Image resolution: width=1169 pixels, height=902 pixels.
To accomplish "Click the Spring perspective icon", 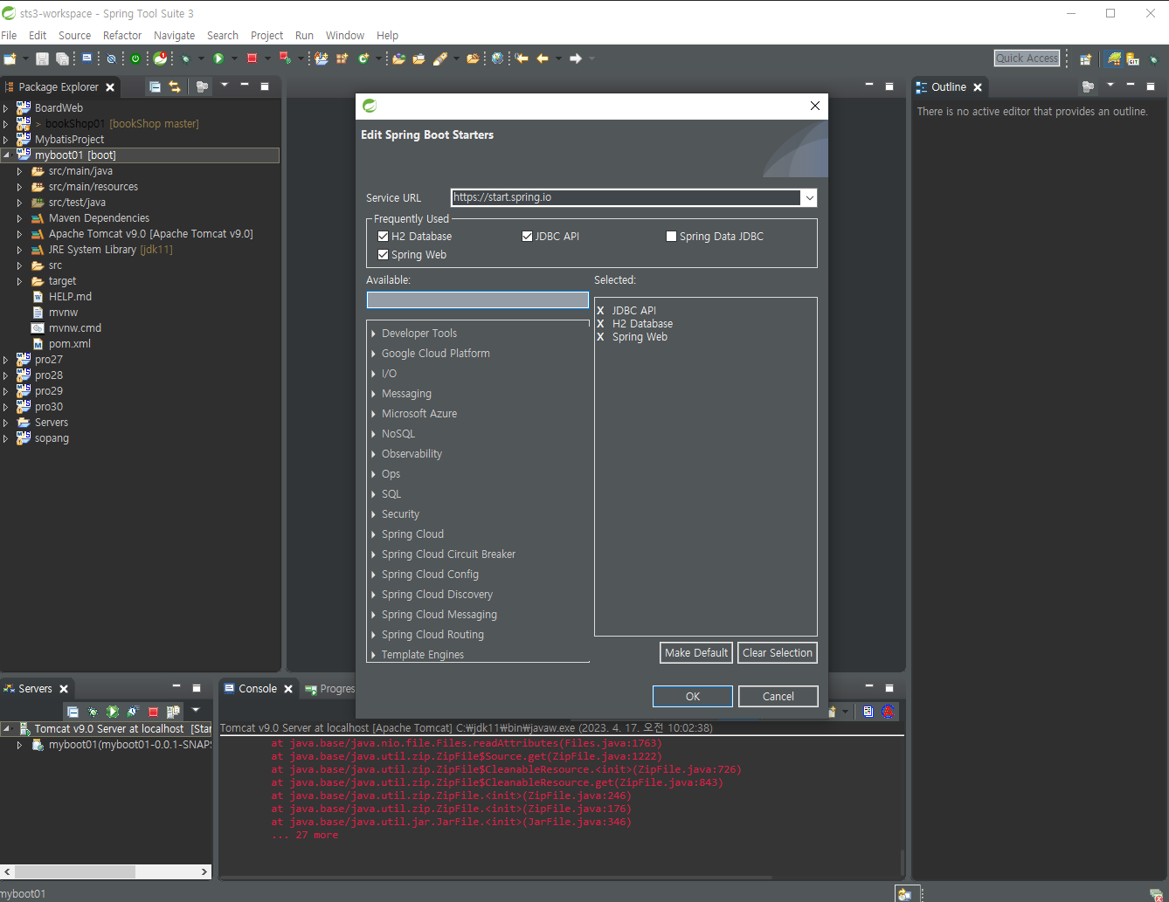I will pyautogui.click(x=1114, y=59).
